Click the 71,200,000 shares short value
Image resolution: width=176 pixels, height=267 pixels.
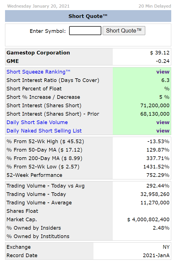(x=155, y=106)
